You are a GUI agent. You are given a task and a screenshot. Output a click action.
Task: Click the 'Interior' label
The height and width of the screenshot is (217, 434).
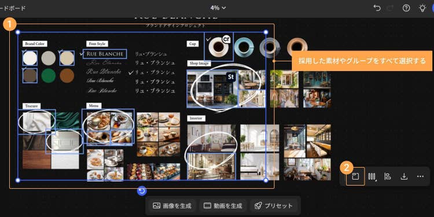(x=196, y=119)
